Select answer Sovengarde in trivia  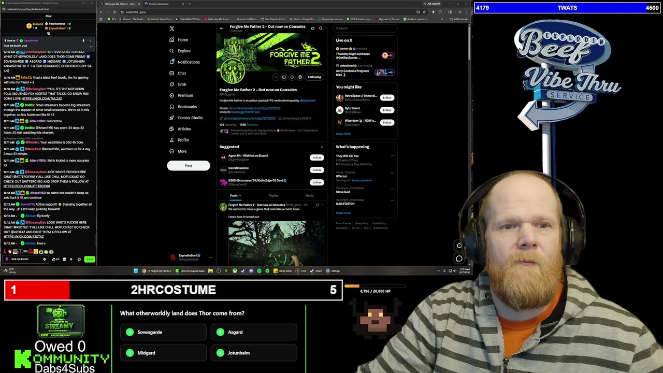pyautogui.click(x=163, y=332)
